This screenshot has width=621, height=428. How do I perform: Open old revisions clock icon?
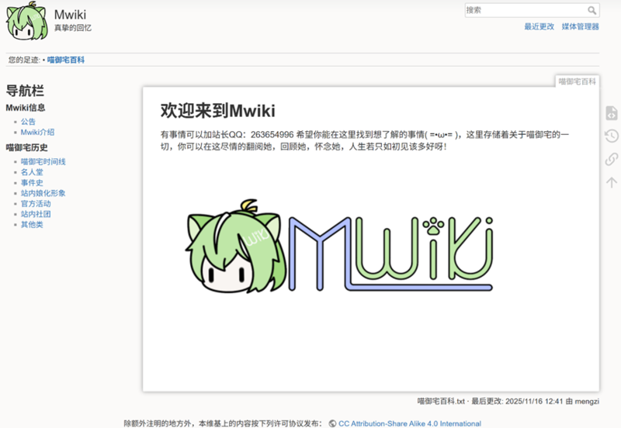coord(612,136)
